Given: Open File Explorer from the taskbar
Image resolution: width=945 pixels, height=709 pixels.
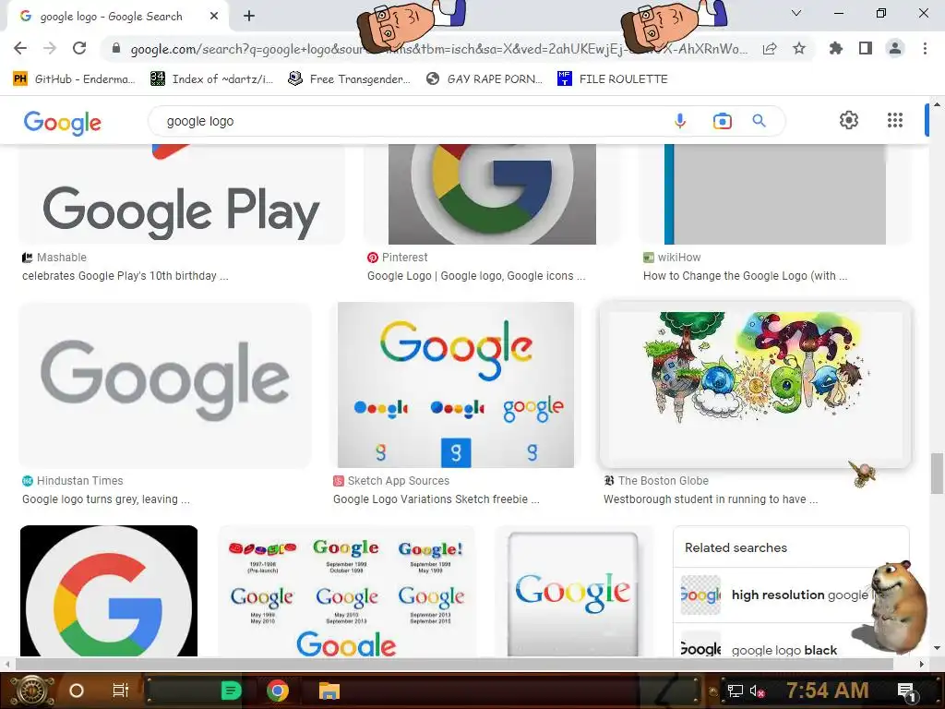Looking at the screenshot, I should click(329, 691).
